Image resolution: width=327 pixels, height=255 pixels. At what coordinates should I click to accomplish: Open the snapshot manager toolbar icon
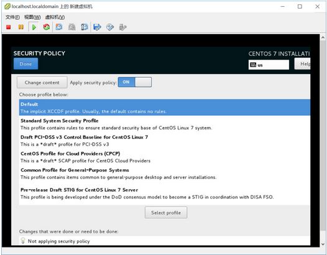(x=85, y=27)
